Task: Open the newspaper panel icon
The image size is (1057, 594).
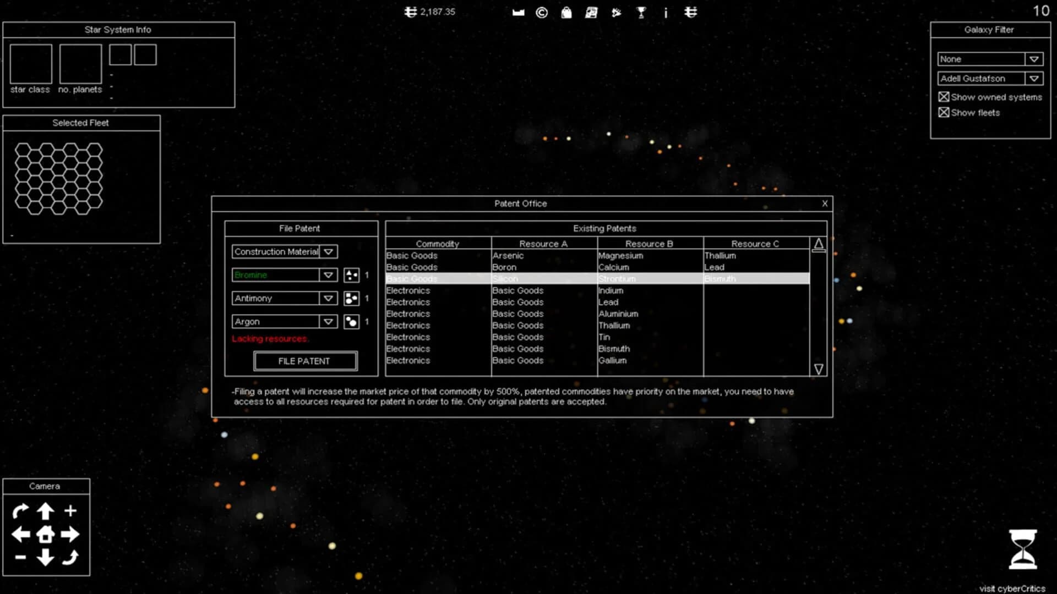Action: tap(592, 12)
